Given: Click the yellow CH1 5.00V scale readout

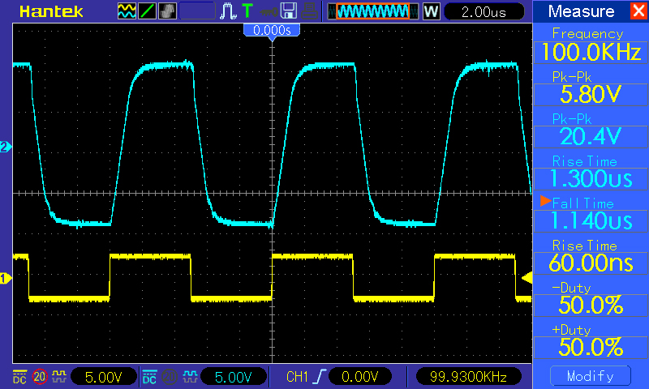Looking at the screenshot, I should 104,377.
